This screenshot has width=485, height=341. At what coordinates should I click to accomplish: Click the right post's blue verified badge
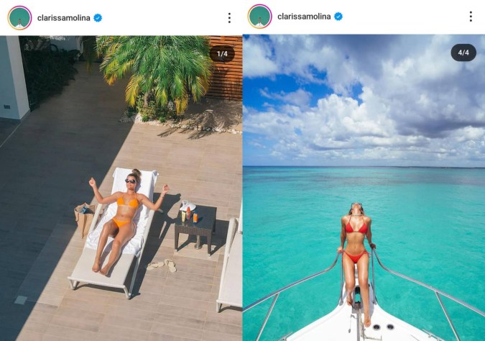(x=338, y=17)
